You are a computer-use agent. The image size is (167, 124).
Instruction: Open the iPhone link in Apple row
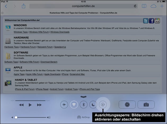pos(65,74)
